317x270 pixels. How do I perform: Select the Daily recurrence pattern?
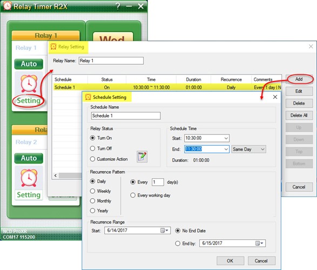pos(92,181)
